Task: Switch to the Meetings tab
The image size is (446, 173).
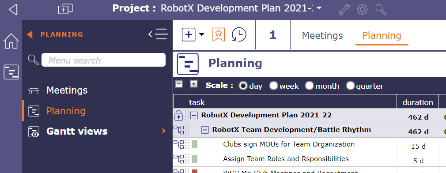Action: 322,35
